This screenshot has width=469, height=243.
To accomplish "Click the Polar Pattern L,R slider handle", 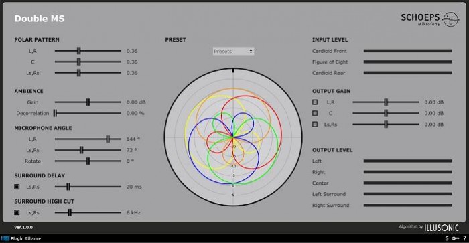I will pyautogui.click(x=78, y=51).
